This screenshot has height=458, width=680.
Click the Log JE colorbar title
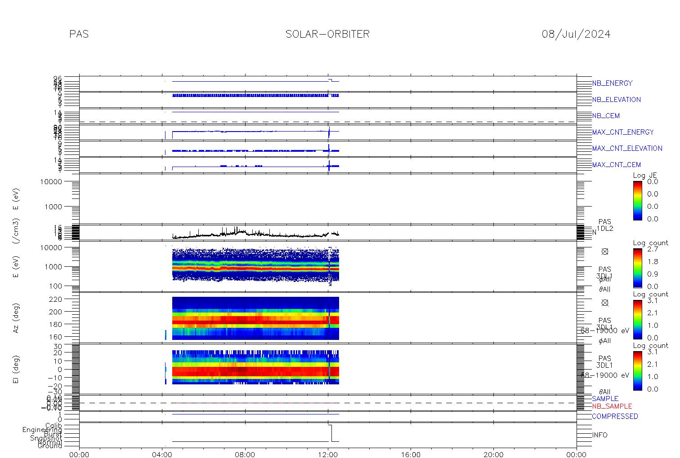pos(645,176)
